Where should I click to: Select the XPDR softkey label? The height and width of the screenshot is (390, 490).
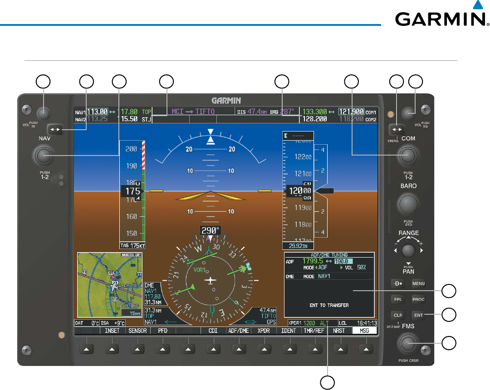(x=264, y=331)
